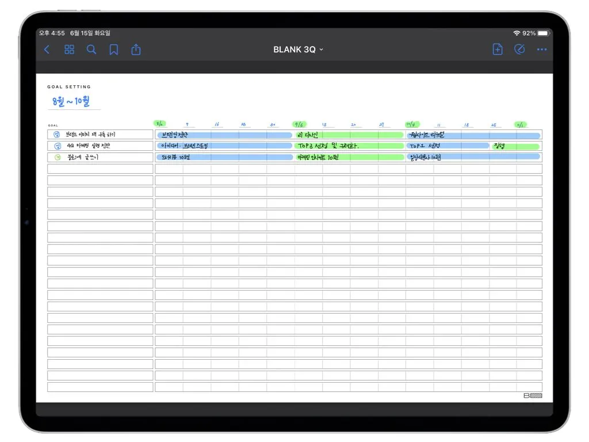This screenshot has width=589, height=442.
Task: Tap the short green bar at the end of row two
Action: 516,146
